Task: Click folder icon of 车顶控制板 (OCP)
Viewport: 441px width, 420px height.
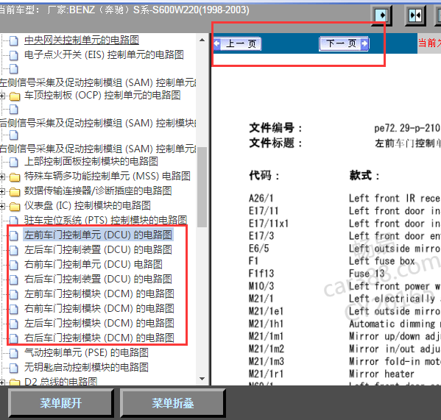Action: pos(15,96)
